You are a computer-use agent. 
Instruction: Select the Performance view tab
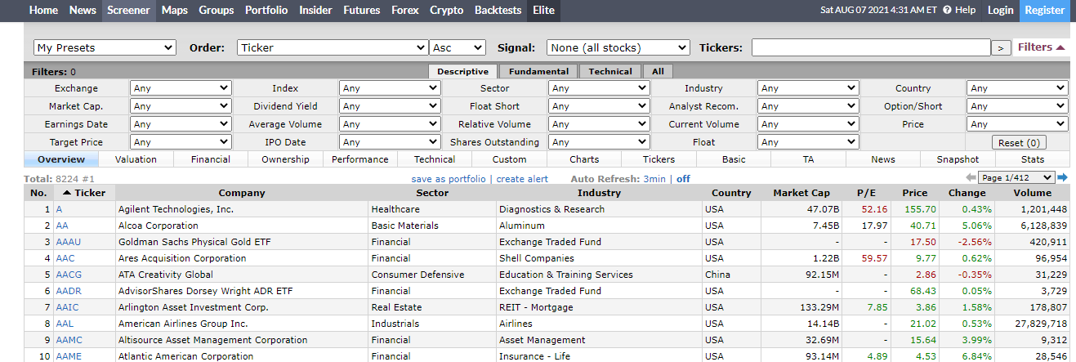point(360,159)
